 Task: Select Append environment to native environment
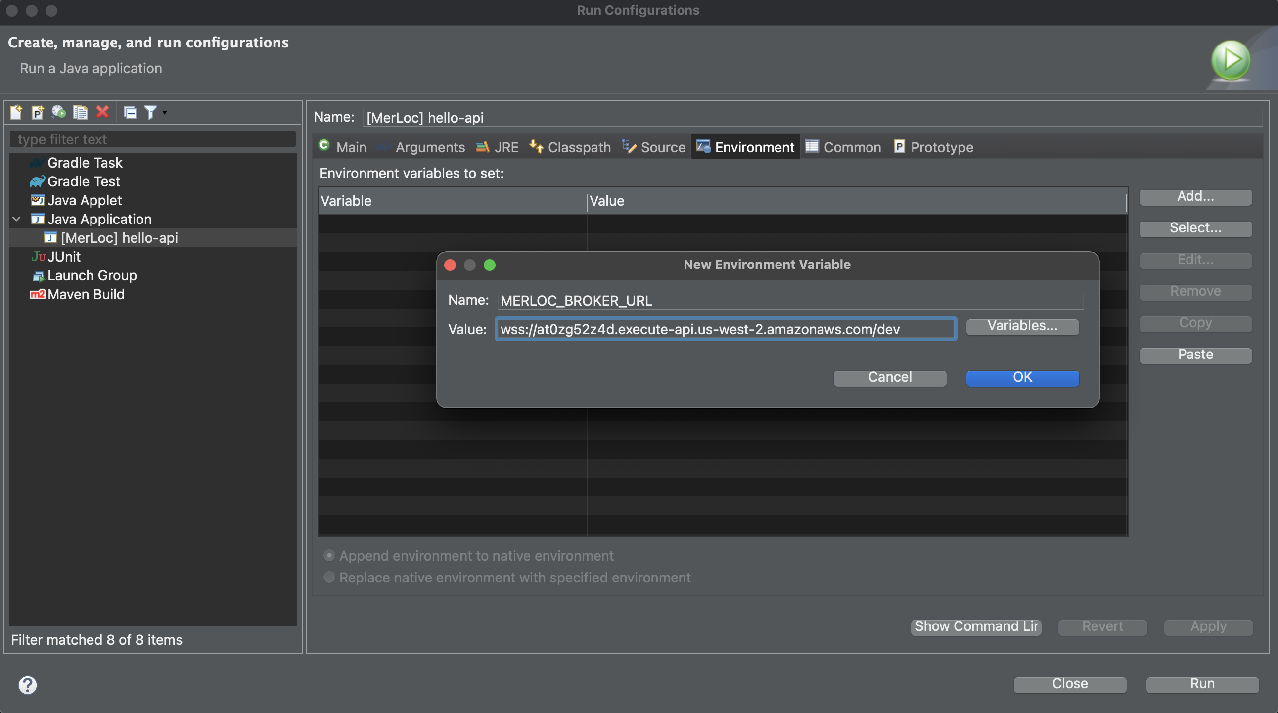329,555
